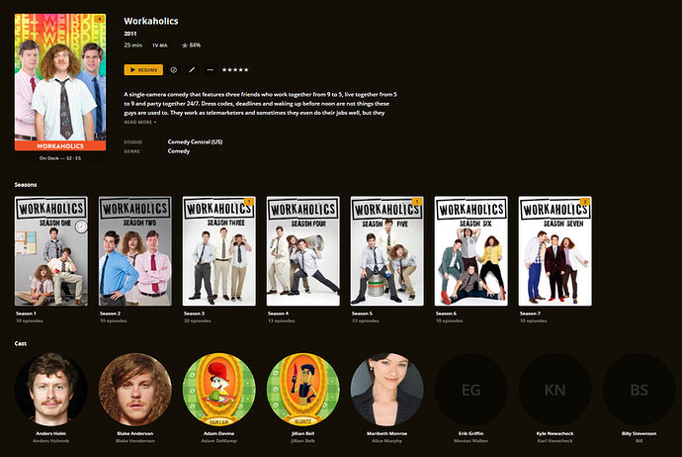The width and height of the screenshot is (682, 457).
Task: Click the Season 4 title link
Action: [x=278, y=314]
